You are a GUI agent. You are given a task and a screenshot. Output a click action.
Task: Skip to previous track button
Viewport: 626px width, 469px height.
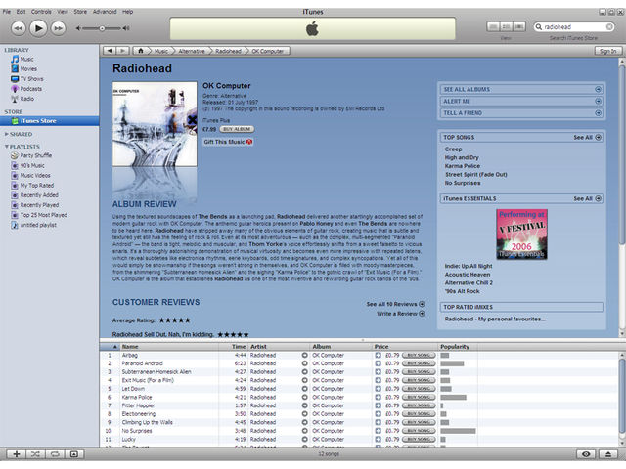click(x=19, y=28)
